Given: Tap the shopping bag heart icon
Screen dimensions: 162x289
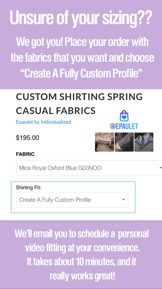Looking at the screenshot, I should coord(124,116).
